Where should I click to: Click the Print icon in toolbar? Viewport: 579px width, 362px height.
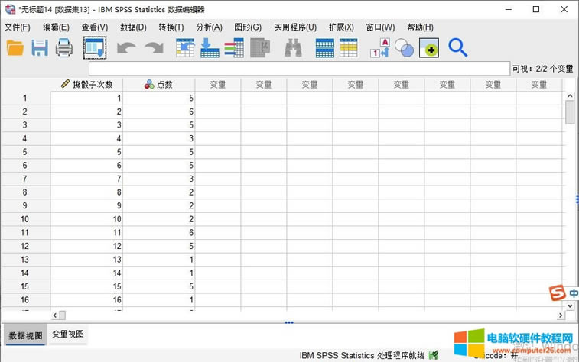point(64,48)
